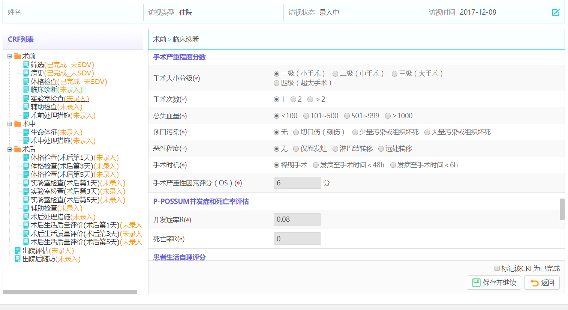Click the 返回 button
The height and width of the screenshot is (310, 568).
pos(542,283)
